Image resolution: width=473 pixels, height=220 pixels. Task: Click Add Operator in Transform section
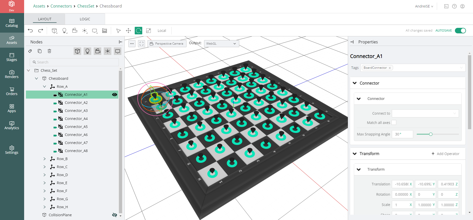[445, 154]
